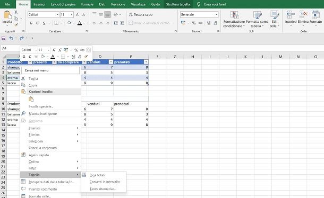Open the font size 11 dropdown in ribbon
Viewport: 324px width, 198px height.
[72, 15]
